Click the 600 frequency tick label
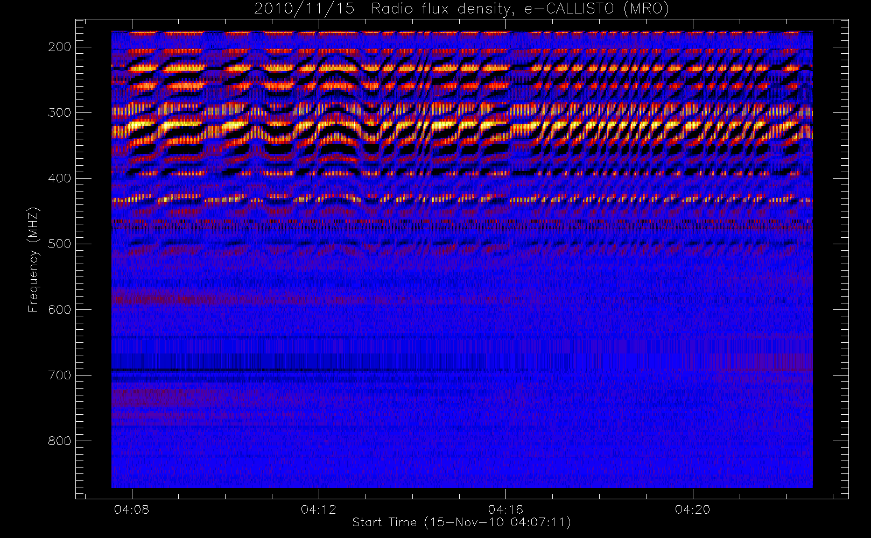Image resolution: width=871 pixels, height=538 pixels. coord(59,309)
